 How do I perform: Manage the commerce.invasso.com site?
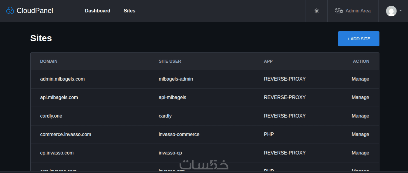point(360,134)
